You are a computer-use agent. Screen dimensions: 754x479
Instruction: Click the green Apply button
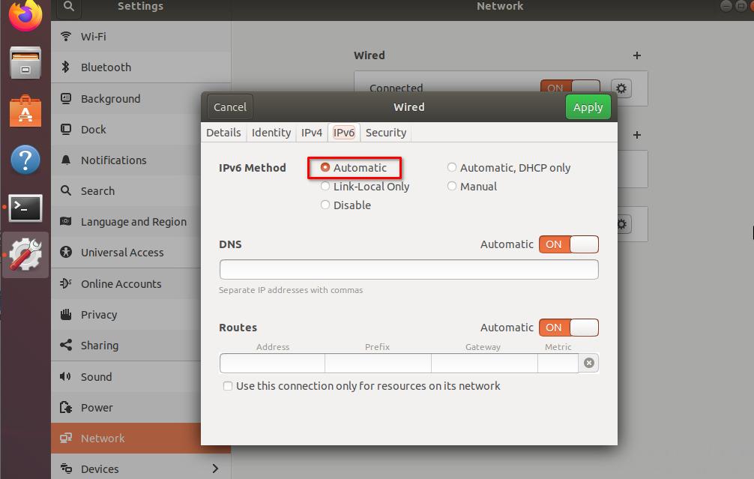588,107
